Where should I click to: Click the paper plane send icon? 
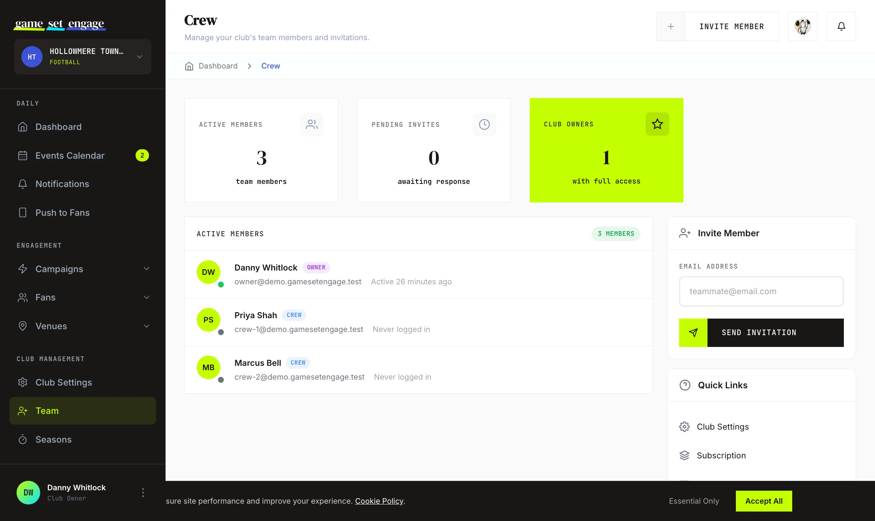693,333
